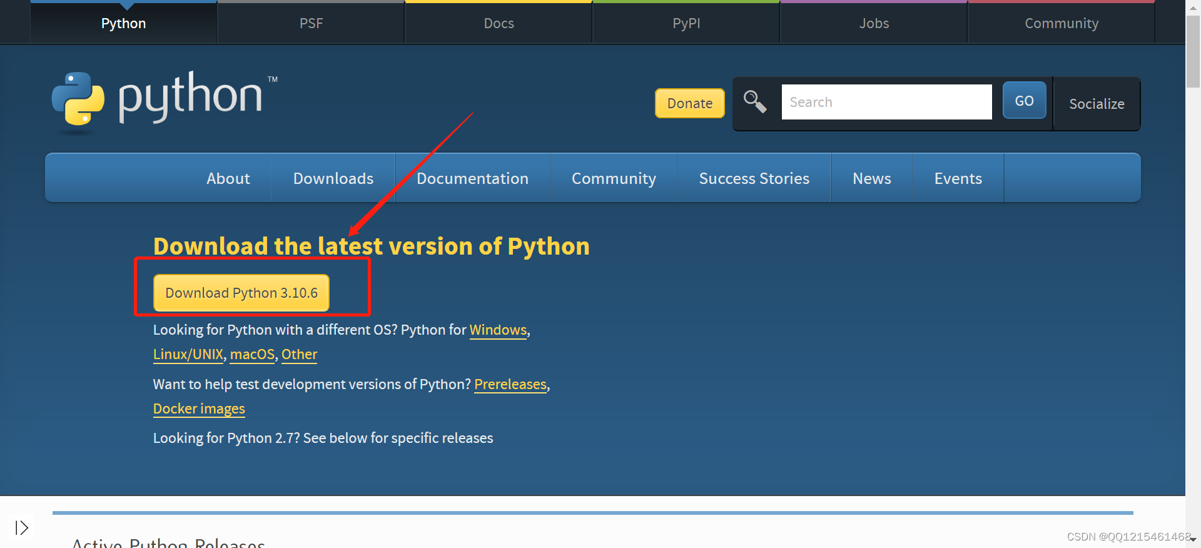1201x548 pixels.
Task: Click the yellow Donate button
Action: [x=690, y=103]
